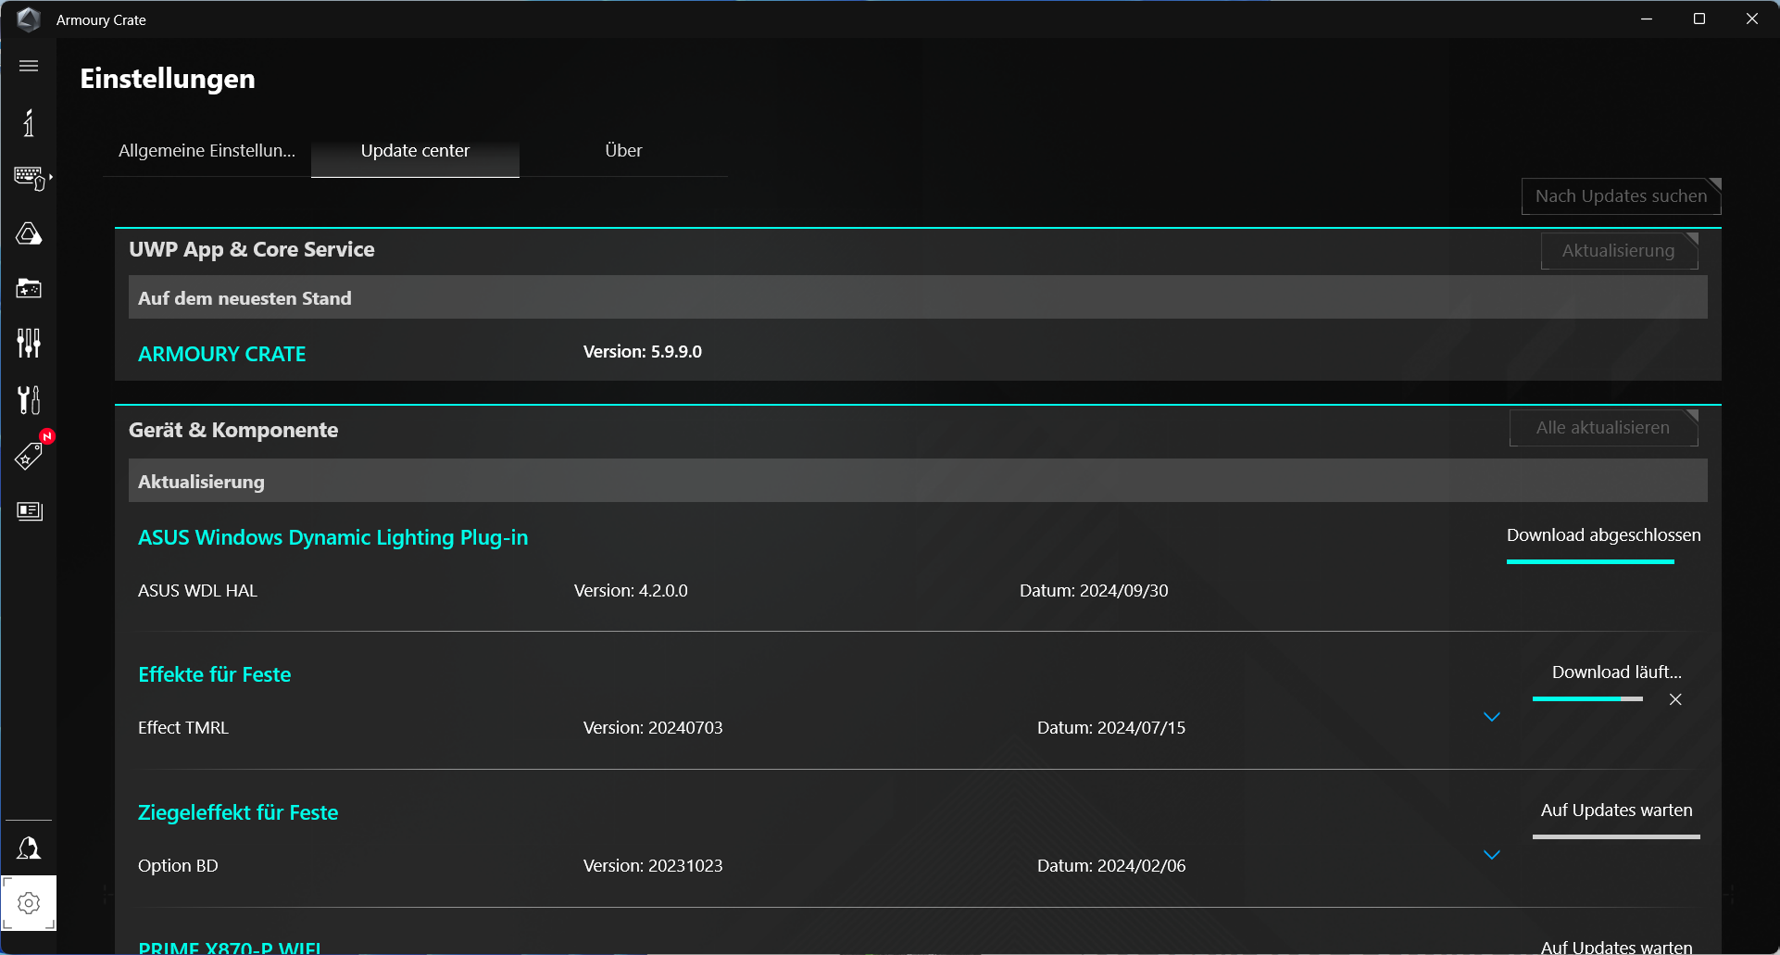Click Version: 20231023 text
This screenshot has width=1780, height=955.
tap(653, 866)
